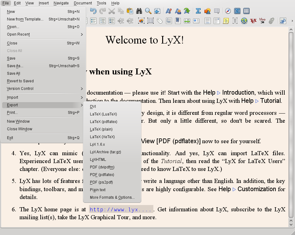The height and width of the screenshot is (235, 295).
Task: Insert a math formula using the Sigma icon
Action: tap(198, 11)
